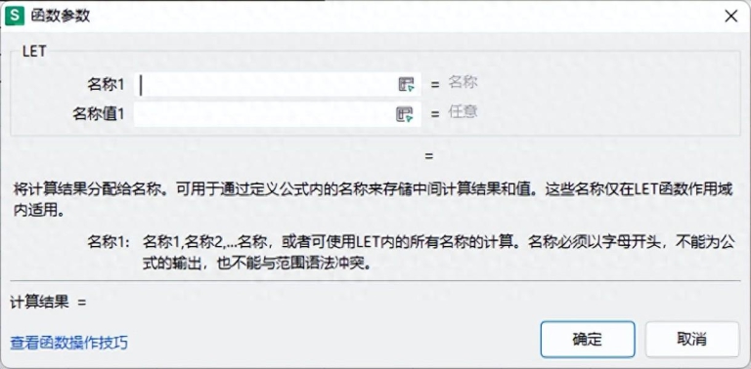The height and width of the screenshot is (369, 751).
Task: Focus the 名称值1 input box
Action: coord(278,114)
